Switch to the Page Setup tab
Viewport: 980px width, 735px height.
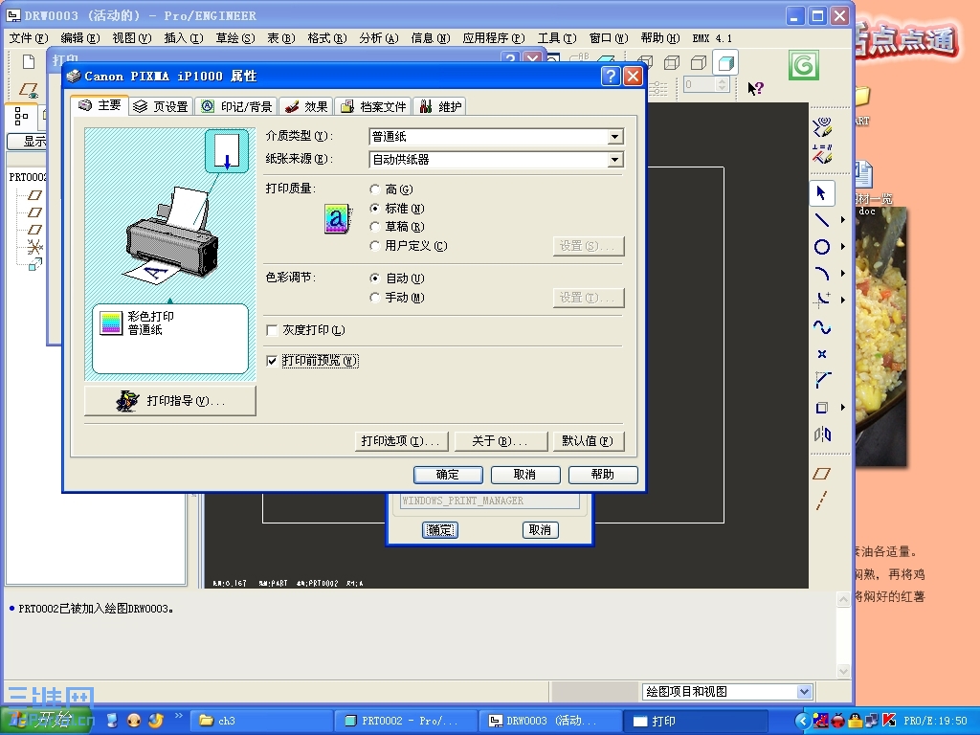tap(161, 107)
